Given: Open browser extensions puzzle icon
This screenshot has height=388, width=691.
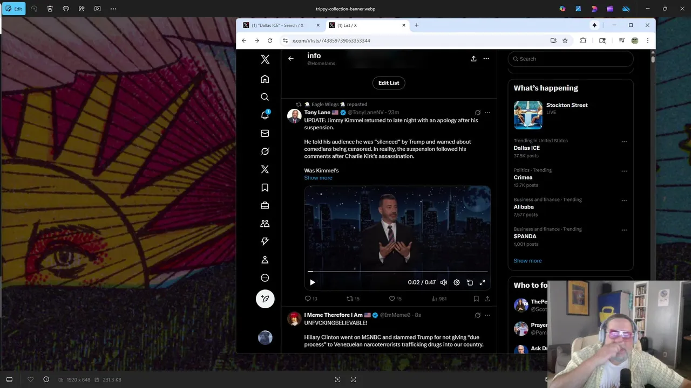Looking at the screenshot, I should click(x=583, y=40).
